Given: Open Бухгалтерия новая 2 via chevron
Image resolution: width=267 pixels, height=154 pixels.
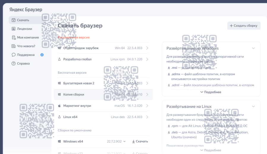Looking at the screenshot, I should click(147, 83).
